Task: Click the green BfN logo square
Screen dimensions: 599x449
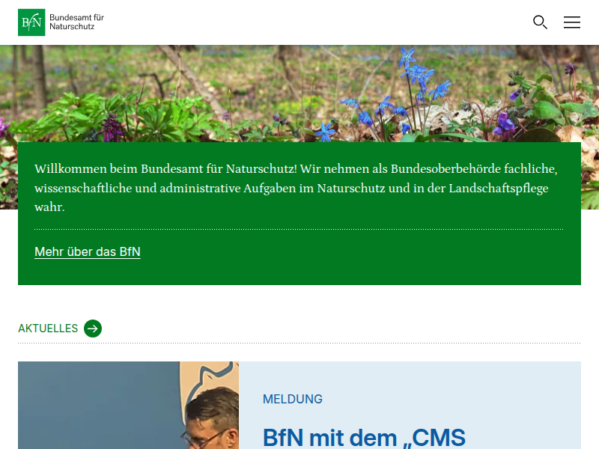Action: point(31,22)
